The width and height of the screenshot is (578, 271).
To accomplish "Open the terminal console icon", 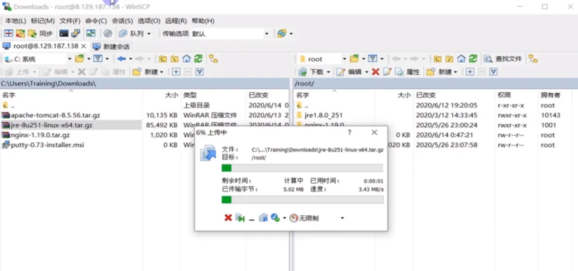I will pyautogui.click(x=64, y=34).
